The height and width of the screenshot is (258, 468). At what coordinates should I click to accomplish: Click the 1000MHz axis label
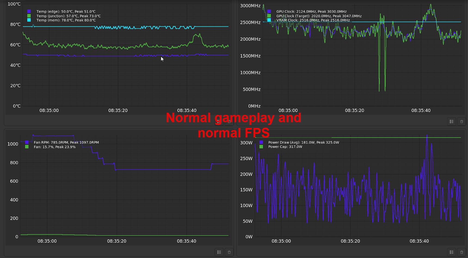[x=250, y=73]
